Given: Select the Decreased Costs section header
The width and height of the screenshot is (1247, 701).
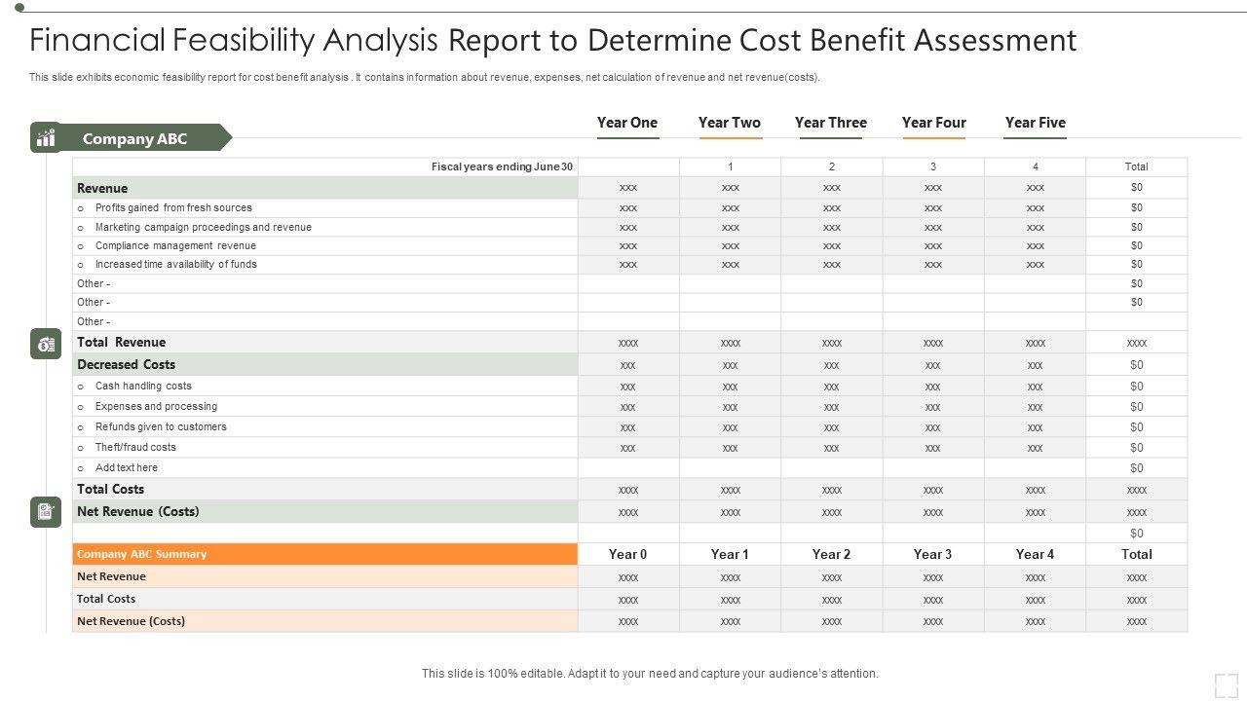Looking at the screenshot, I should point(127,364).
